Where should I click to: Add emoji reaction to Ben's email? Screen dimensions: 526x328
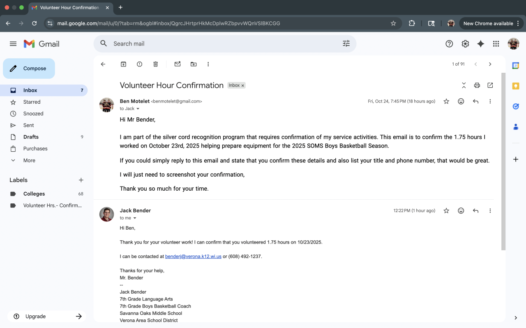pos(461,101)
